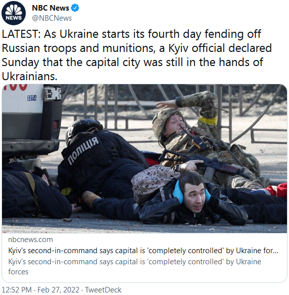289x295 pixels.
Task: Click the tweet text starting with LATEST
Action: click(137, 55)
